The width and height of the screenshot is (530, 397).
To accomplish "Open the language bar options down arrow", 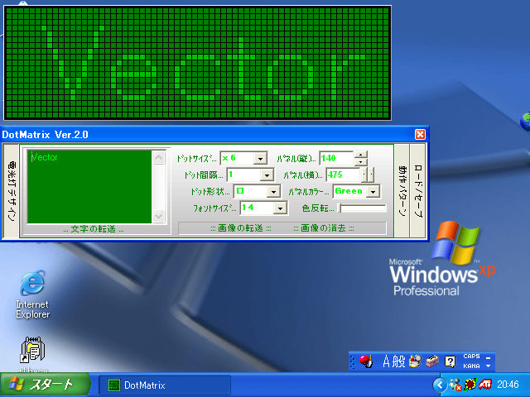I will pos(488,366).
